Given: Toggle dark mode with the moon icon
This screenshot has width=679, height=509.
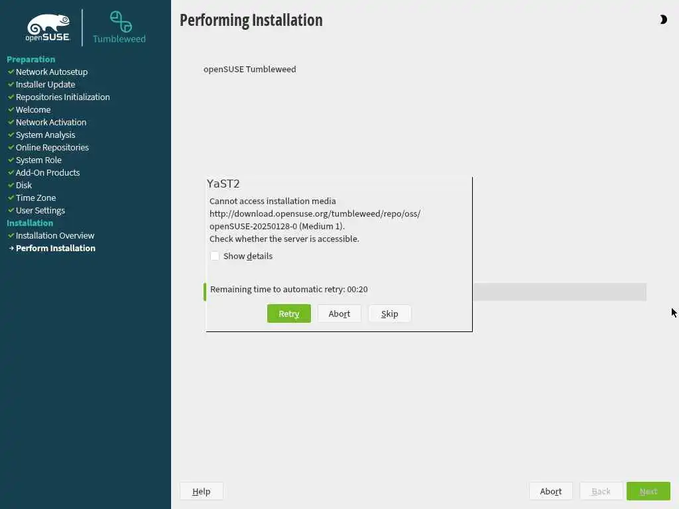Looking at the screenshot, I should [x=663, y=19].
